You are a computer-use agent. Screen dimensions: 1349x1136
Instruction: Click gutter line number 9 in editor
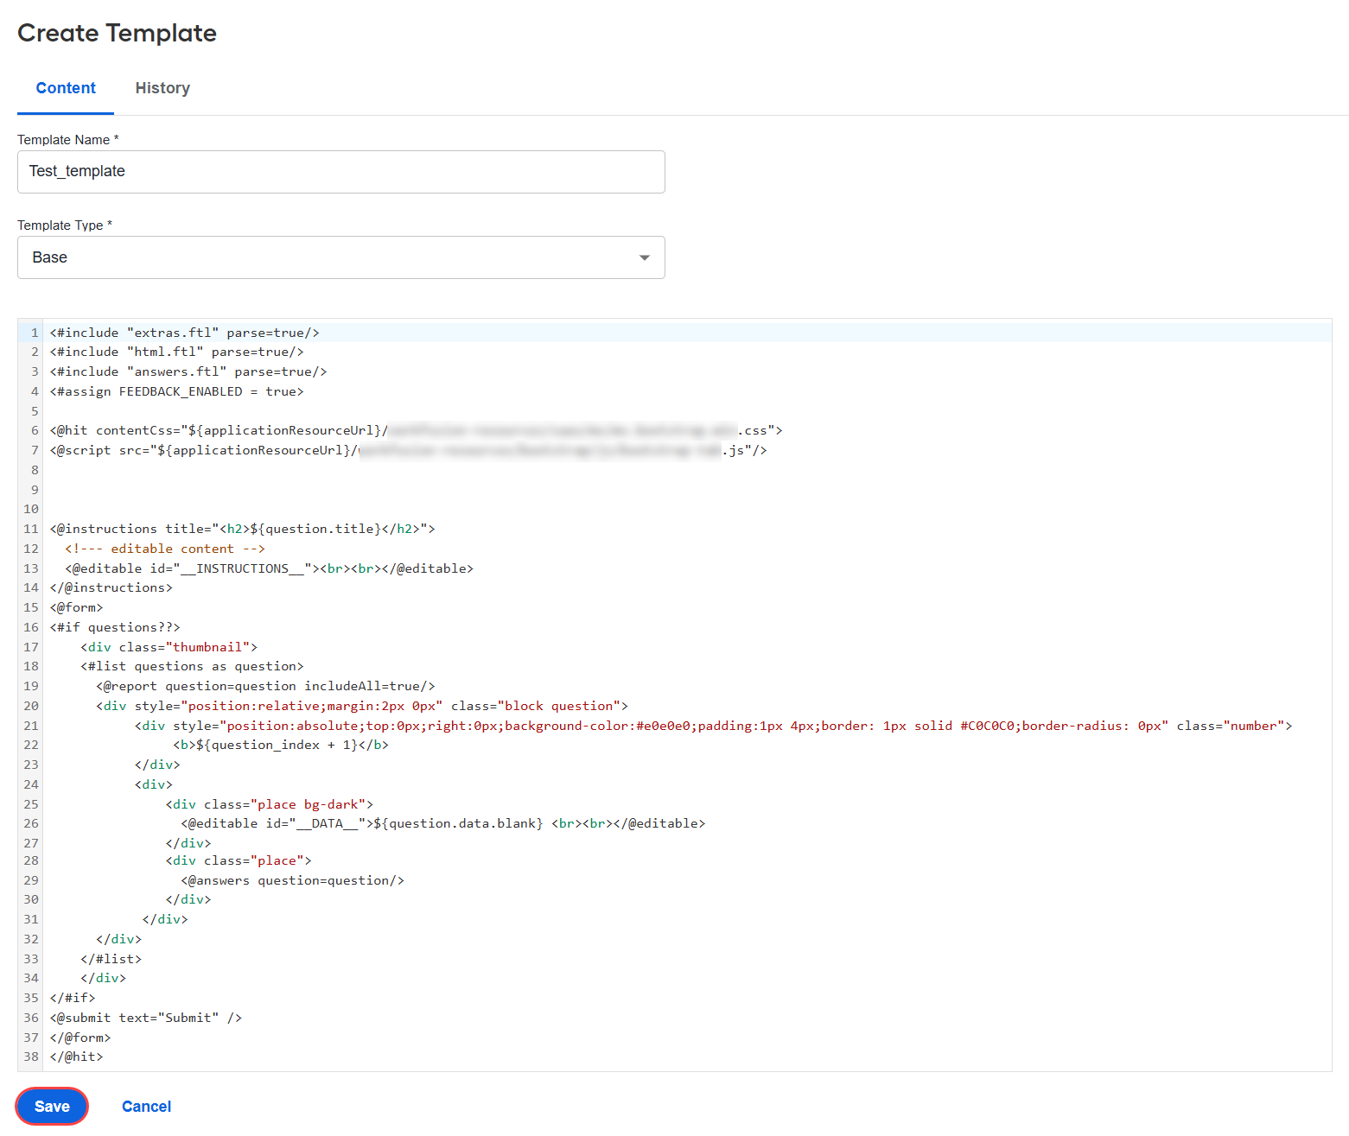35,491
